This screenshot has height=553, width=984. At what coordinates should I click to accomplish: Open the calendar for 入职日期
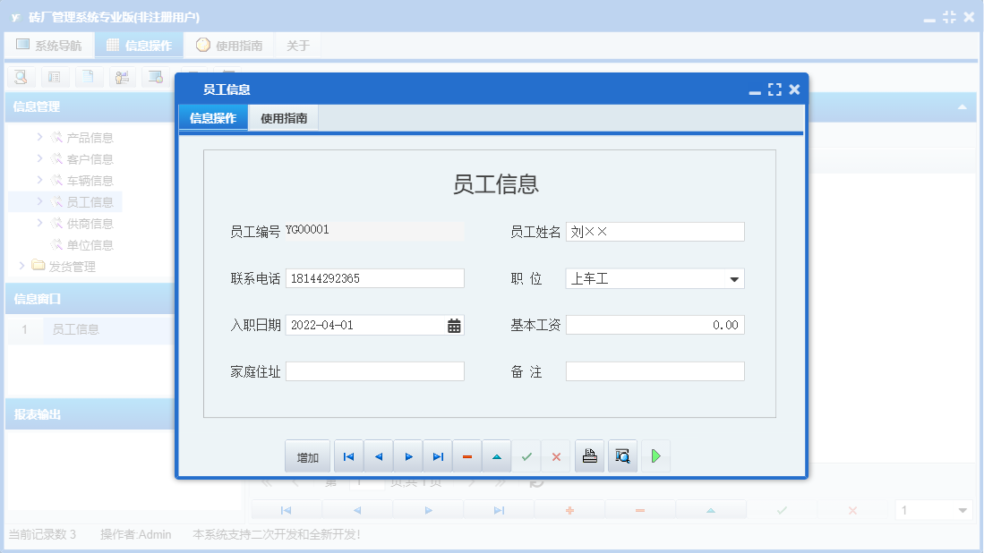coord(455,325)
